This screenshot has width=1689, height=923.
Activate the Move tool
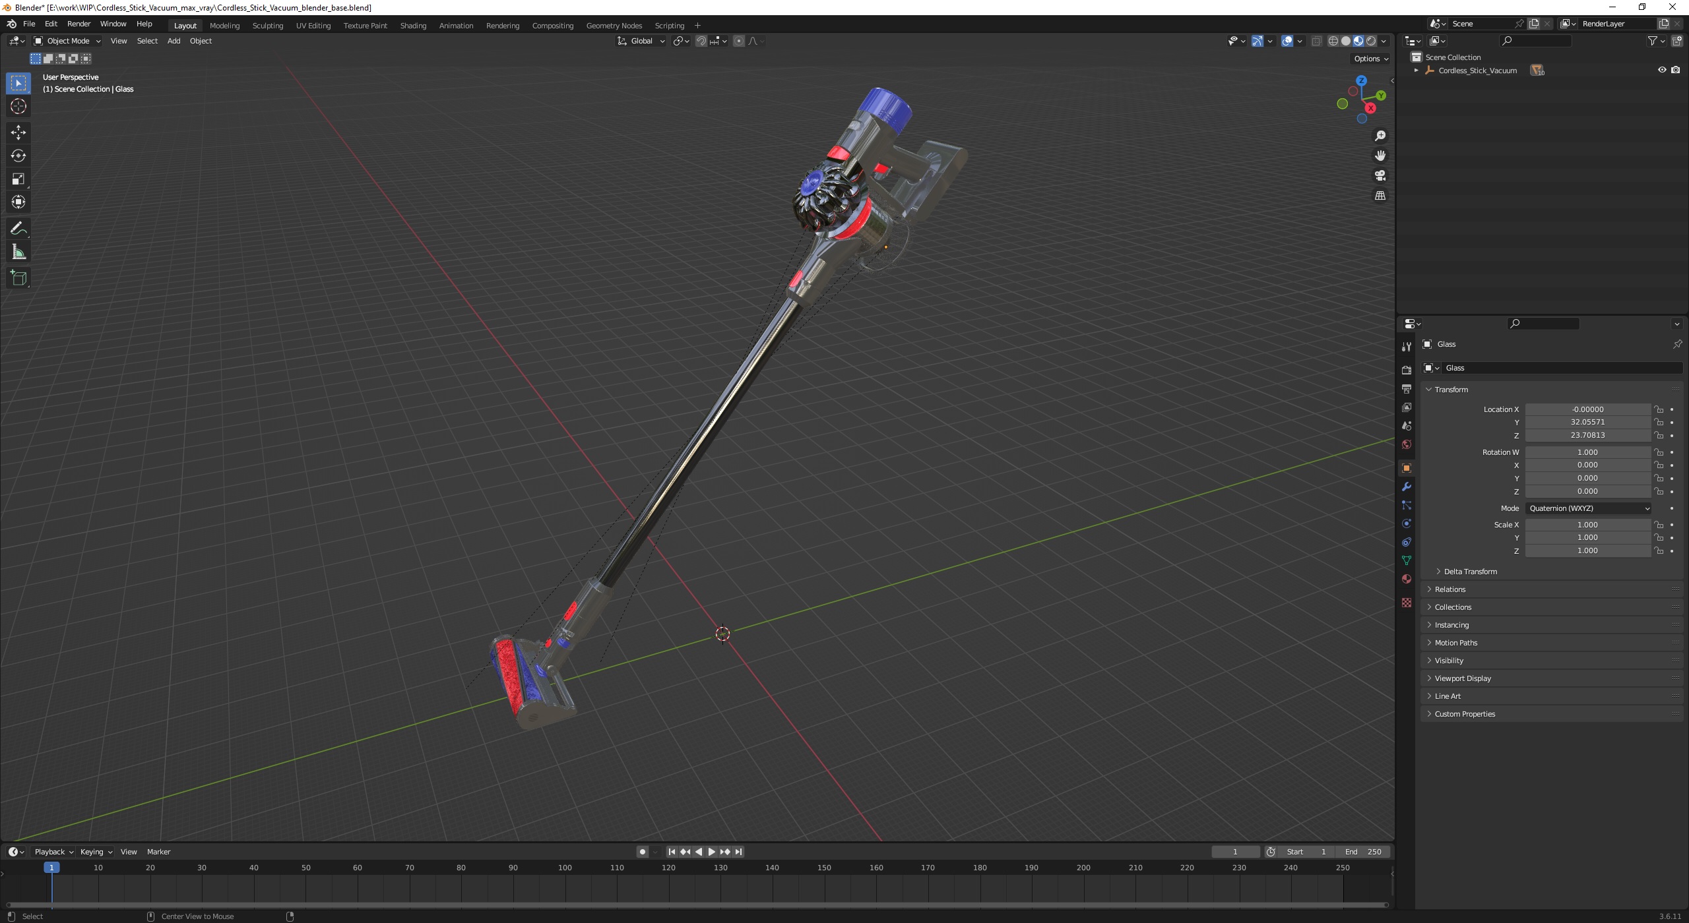(18, 133)
